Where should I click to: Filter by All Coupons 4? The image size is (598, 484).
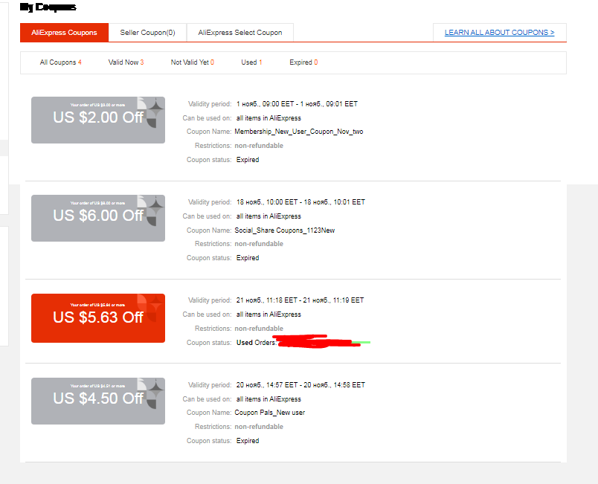[x=61, y=62]
